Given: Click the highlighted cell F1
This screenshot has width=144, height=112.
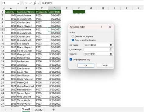Looking at the screenshot, I should pos(79,12).
